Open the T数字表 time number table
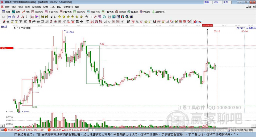This screenshot has width=256, height=137. (x=107, y=12)
